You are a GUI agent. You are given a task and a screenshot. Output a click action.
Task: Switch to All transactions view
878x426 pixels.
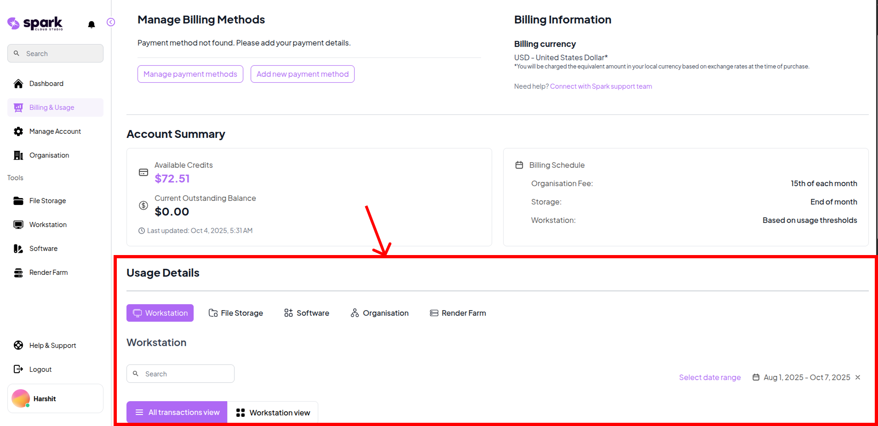click(x=177, y=412)
